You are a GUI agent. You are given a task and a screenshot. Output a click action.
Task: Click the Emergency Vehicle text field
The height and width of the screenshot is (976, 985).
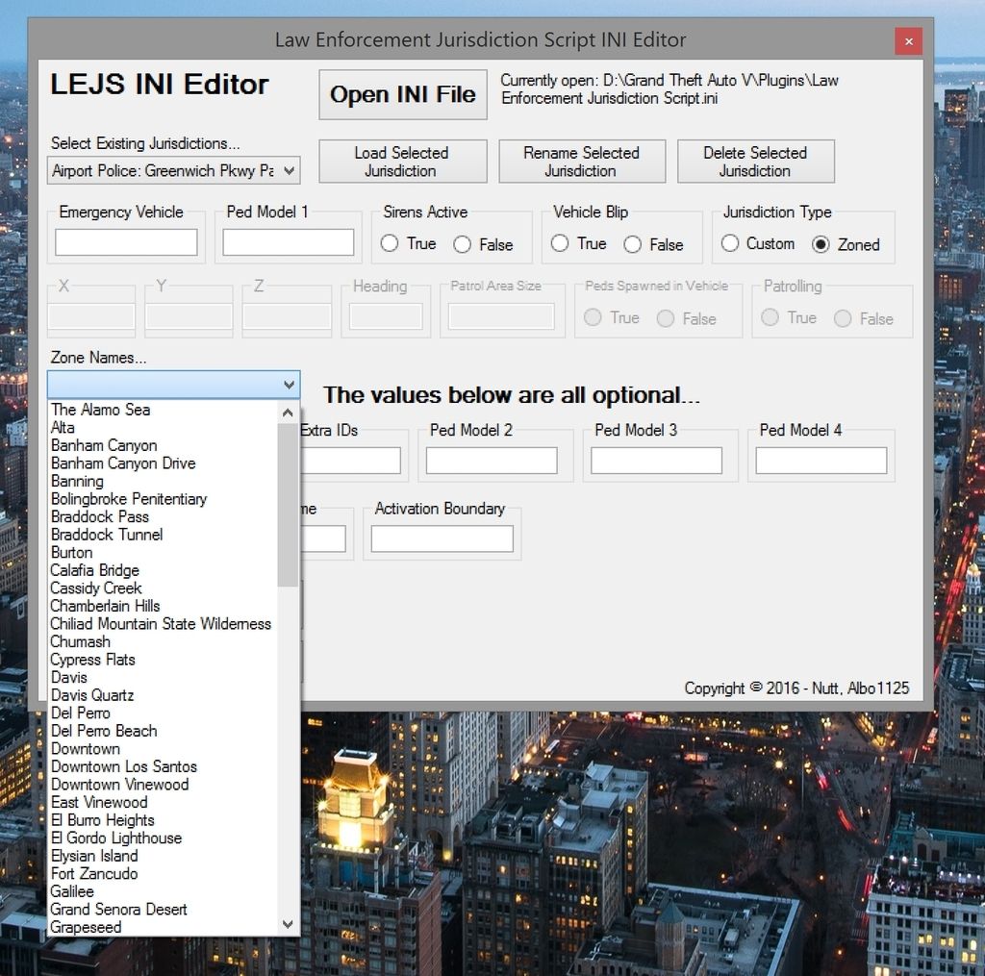point(126,242)
